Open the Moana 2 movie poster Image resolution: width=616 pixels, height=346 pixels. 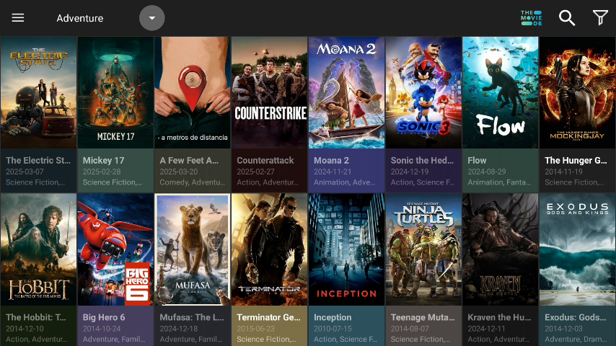[346, 93]
